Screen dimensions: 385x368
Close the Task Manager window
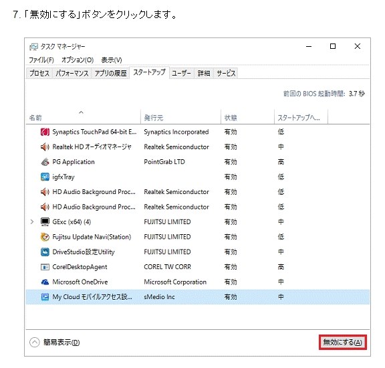tap(357, 46)
